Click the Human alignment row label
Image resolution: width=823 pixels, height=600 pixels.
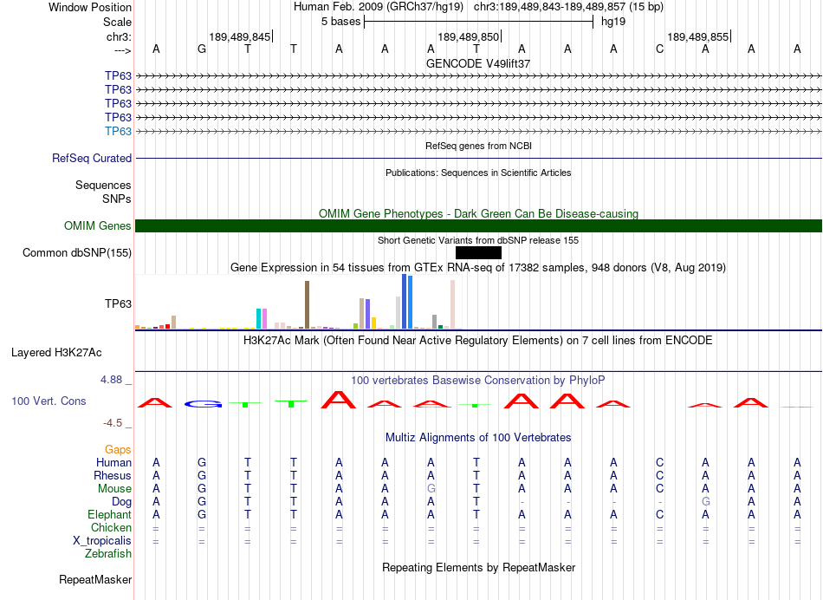click(113, 462)
